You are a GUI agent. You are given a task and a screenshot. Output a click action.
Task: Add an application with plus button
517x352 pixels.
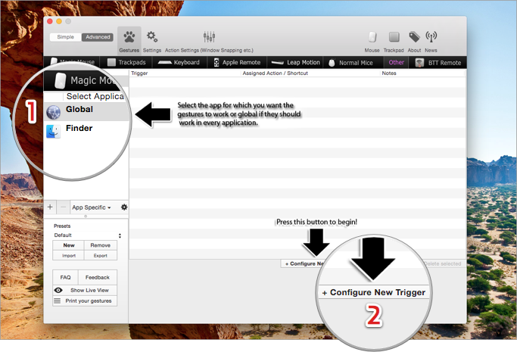(x=50, y=207)
